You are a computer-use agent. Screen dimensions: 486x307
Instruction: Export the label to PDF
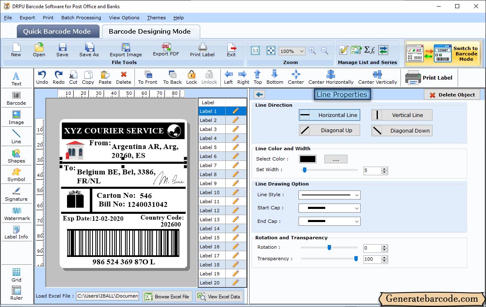tap(166, 50)
